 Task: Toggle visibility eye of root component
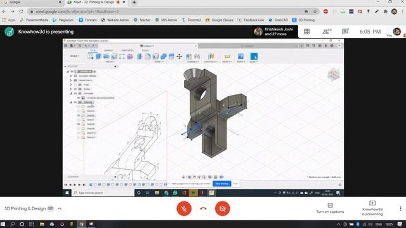72,72
